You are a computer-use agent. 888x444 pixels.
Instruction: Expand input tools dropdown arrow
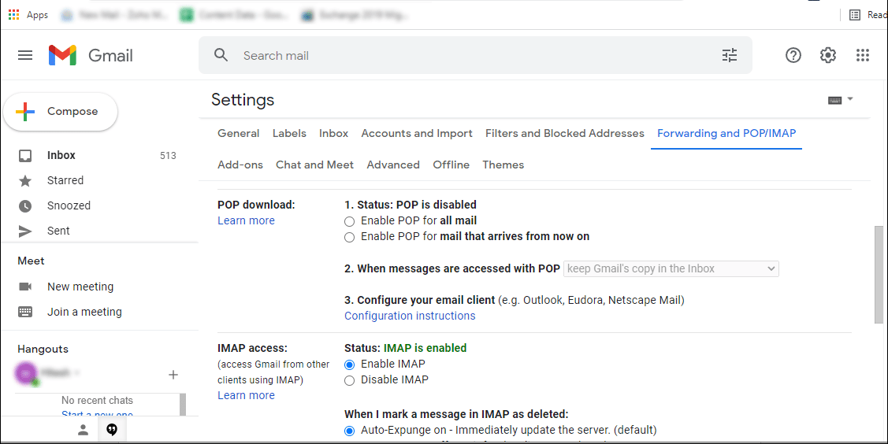pos(850,99)
